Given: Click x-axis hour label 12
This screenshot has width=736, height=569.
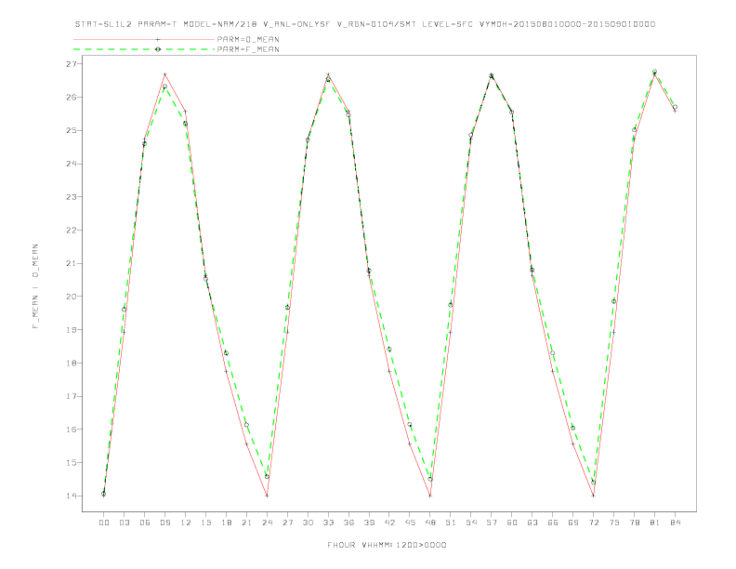Looking at the screenshot, I should click(x=186, y=523).
